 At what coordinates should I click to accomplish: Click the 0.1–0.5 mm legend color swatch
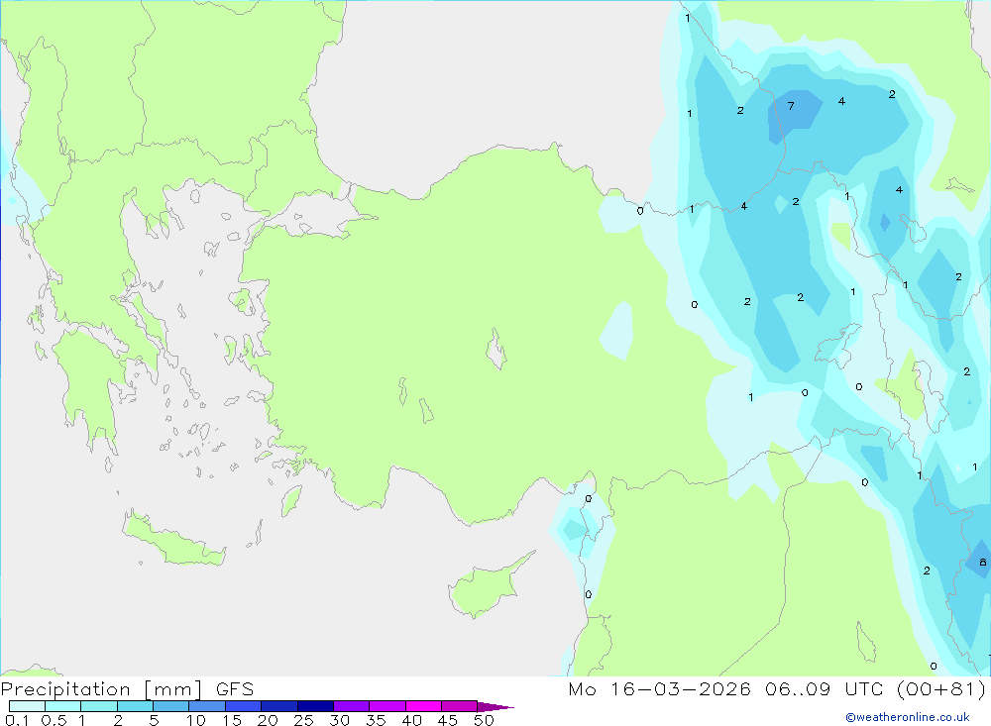pos(27,706)
